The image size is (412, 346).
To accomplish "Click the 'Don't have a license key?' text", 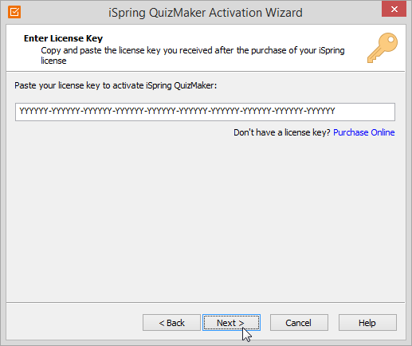I will (x=282, y=132).
